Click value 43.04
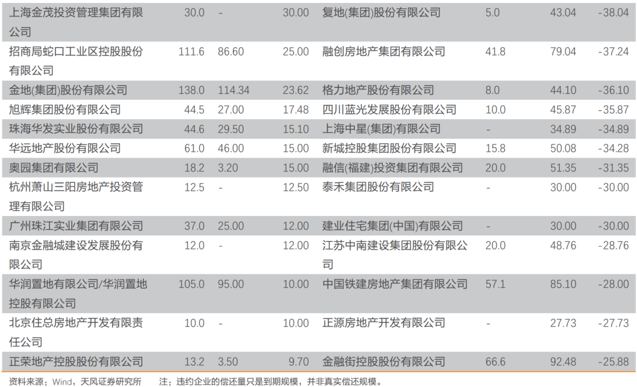Viewport: 637px width, 387px height. coord(563,12)
